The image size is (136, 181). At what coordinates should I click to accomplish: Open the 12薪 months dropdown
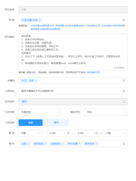(115, 133)
